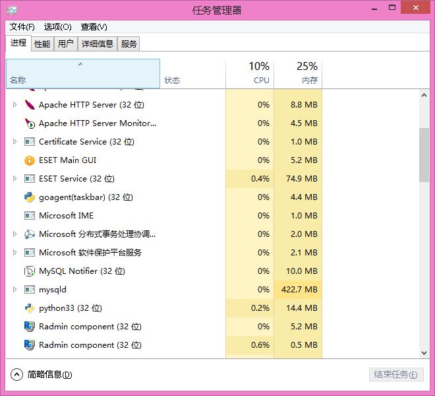Click the 0.2% CPU value of python33
The image size is (435, 396).
point(260,308)
